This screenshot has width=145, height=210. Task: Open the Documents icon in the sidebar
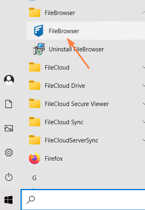[x=8, y=104]
